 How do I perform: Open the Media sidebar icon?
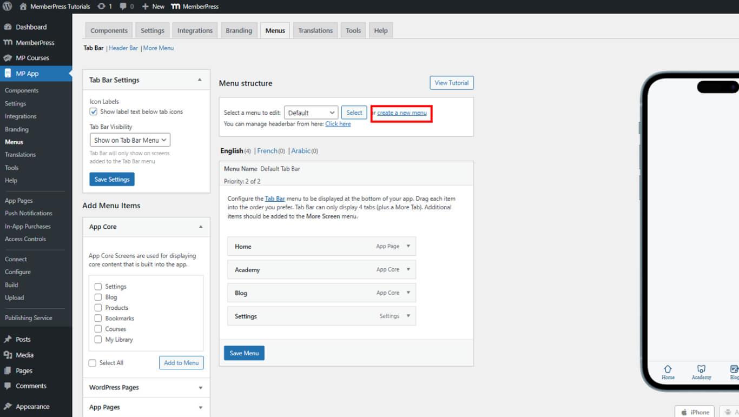coord(8,355)
